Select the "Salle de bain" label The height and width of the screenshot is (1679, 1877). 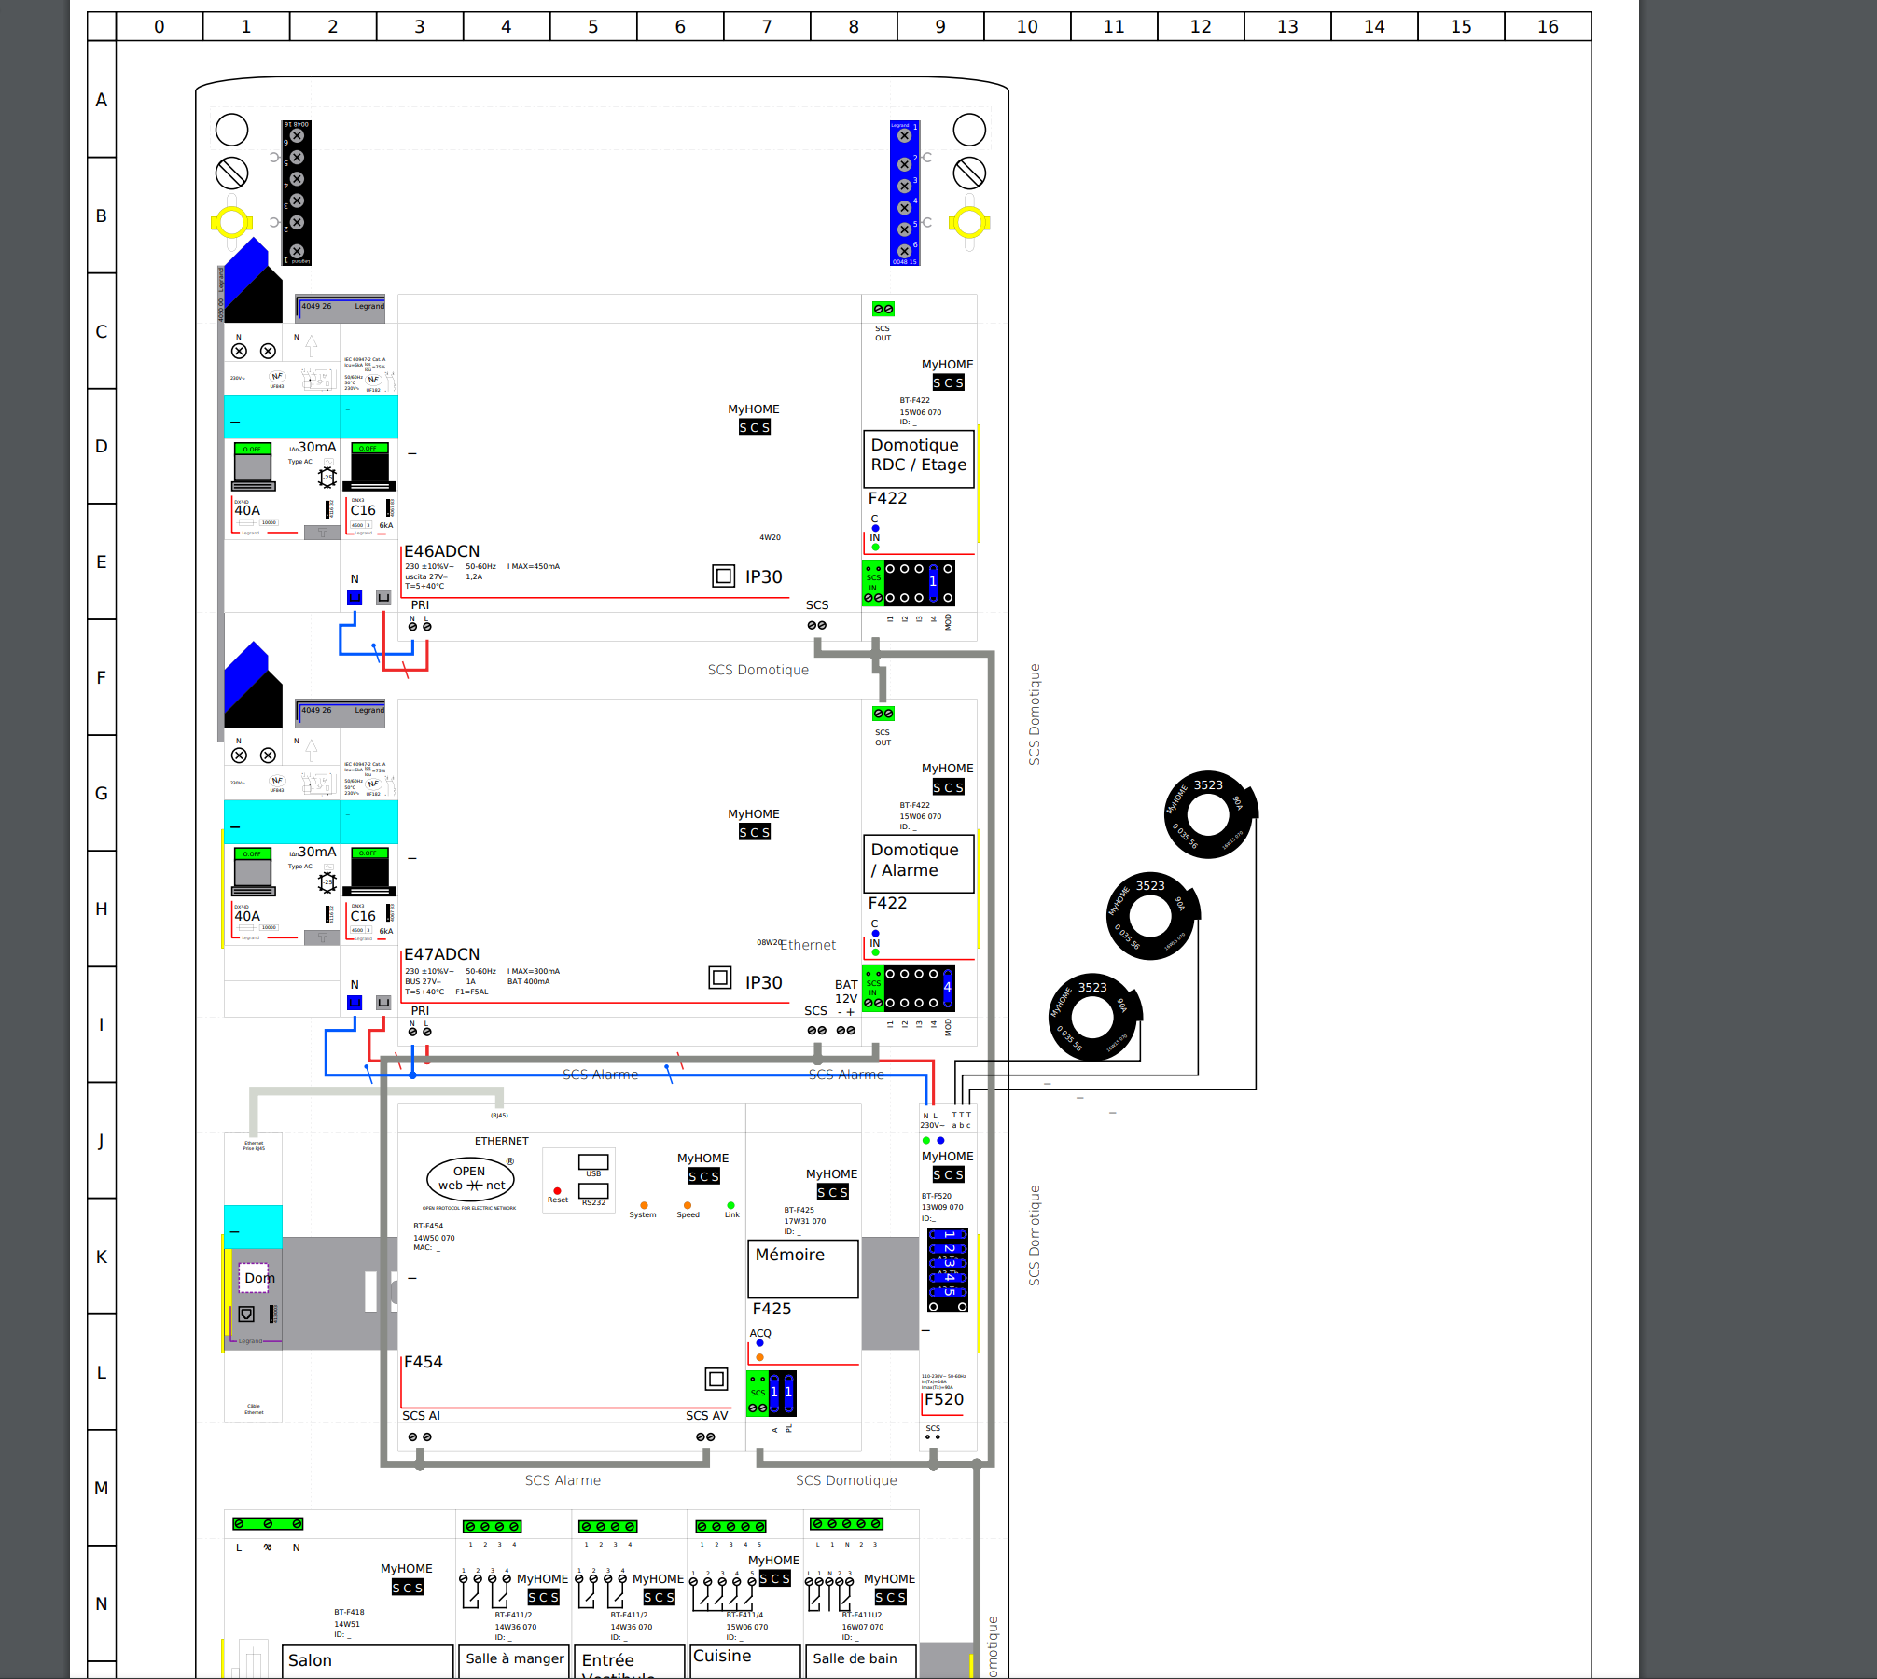(x=855, y=1658)
